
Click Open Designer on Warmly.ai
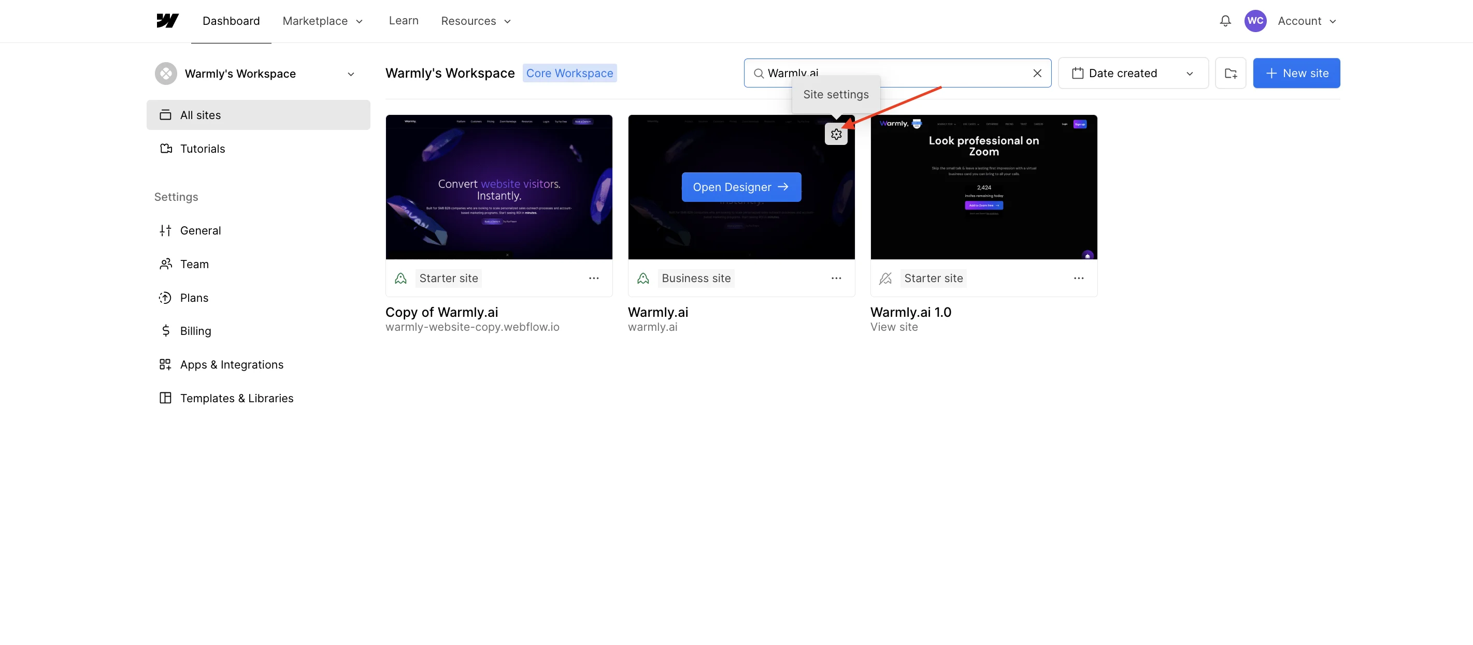click(x=741, y=187)
